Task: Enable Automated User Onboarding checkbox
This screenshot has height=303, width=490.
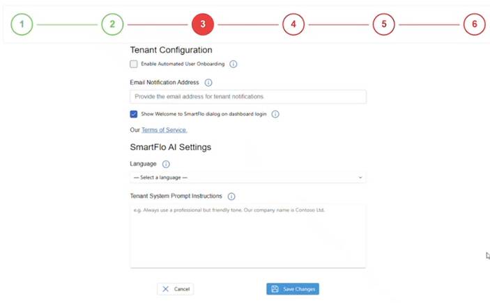Action: pos(134,64)
